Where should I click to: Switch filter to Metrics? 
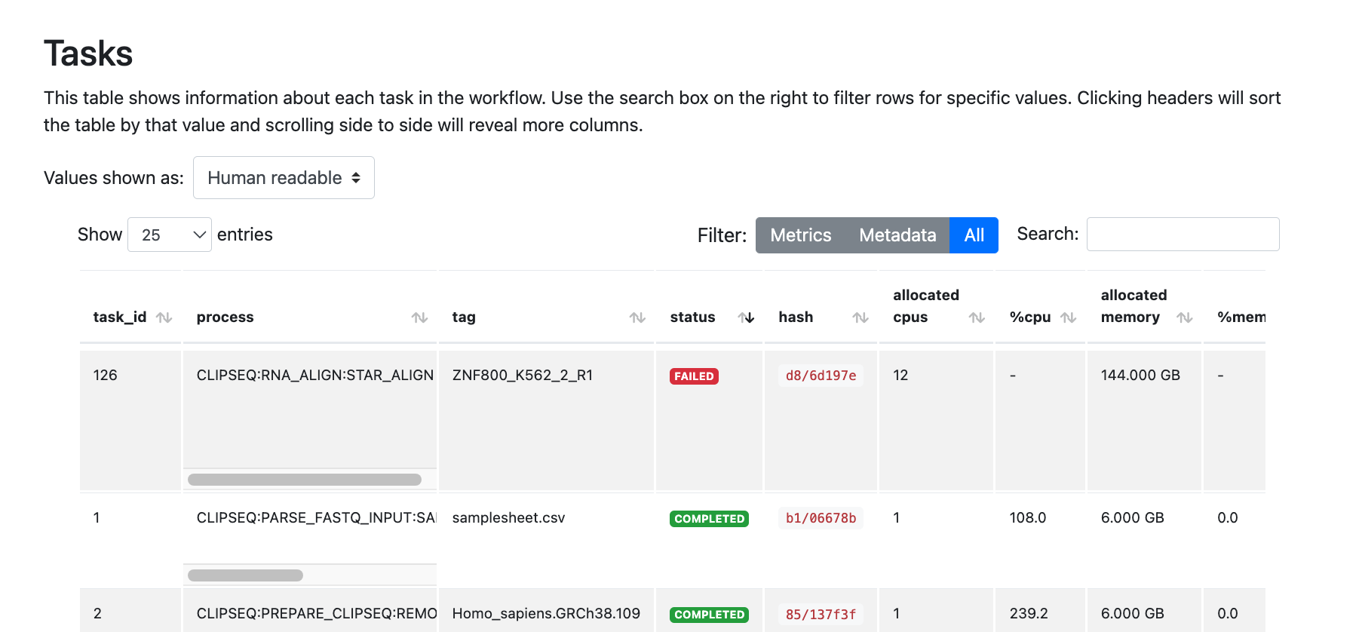[x=800, y=235]
